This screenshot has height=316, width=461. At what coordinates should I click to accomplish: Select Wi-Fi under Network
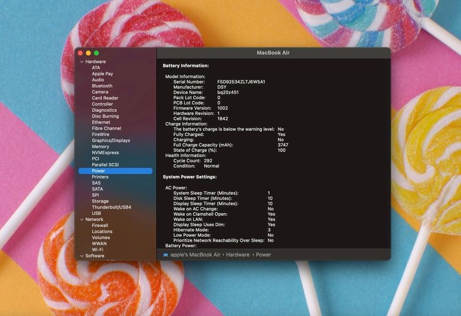click(97, 250)
